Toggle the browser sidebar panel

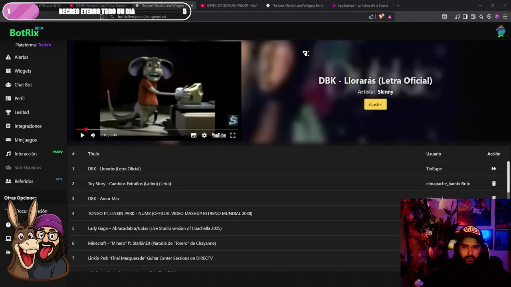(x=465, y=17)
